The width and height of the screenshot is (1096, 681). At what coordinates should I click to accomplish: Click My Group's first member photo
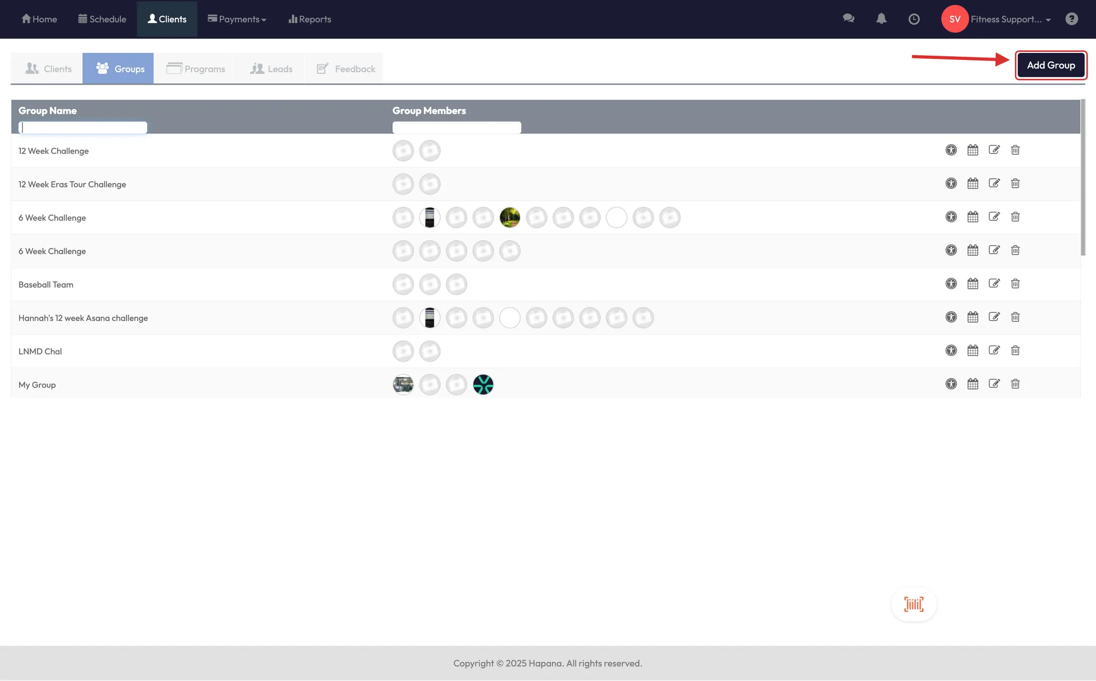pos(403,384)
